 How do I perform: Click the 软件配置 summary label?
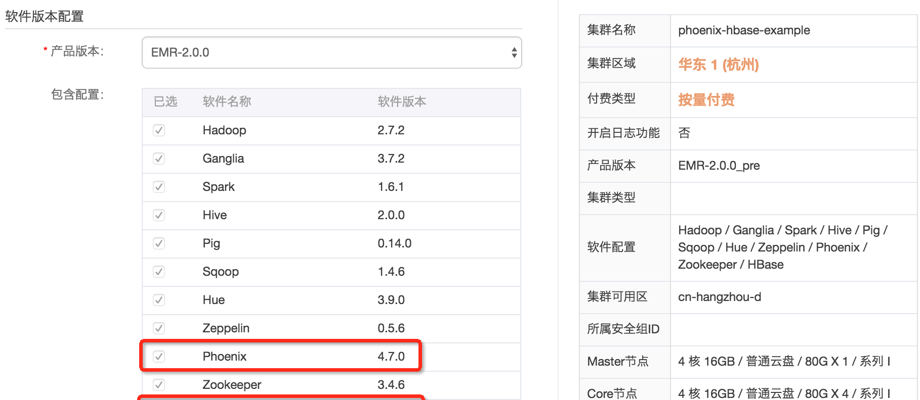click(x=611, y=247)
